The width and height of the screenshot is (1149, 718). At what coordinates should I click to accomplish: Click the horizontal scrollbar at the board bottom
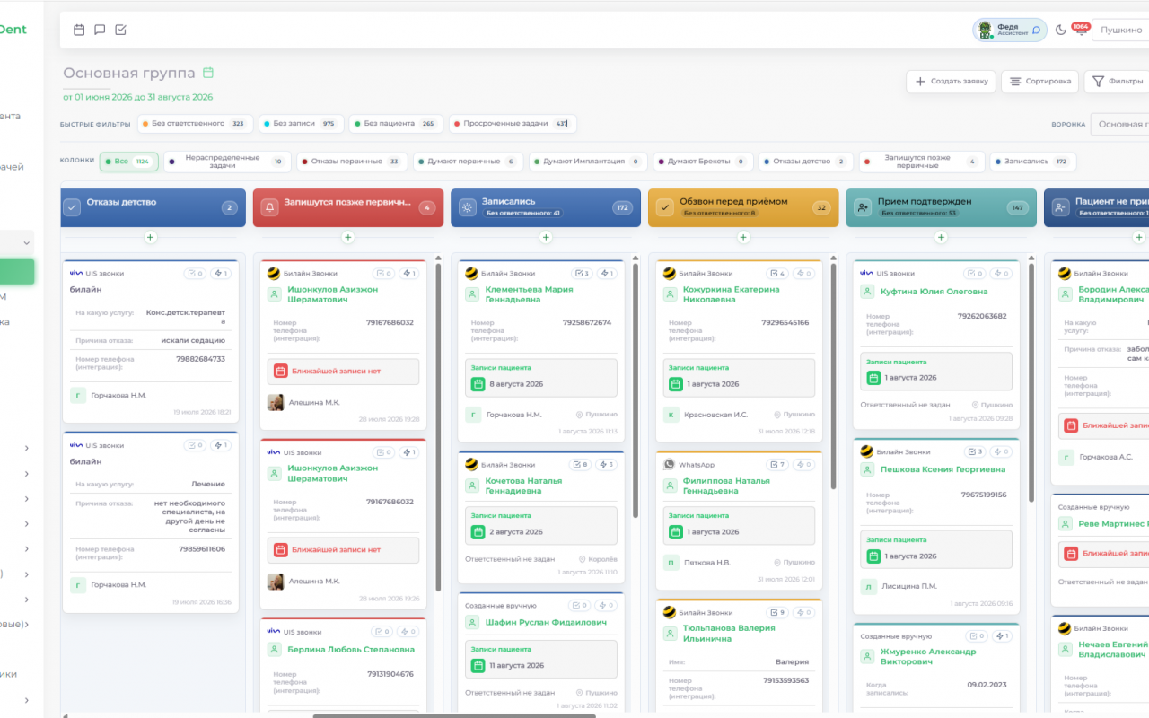453,715
